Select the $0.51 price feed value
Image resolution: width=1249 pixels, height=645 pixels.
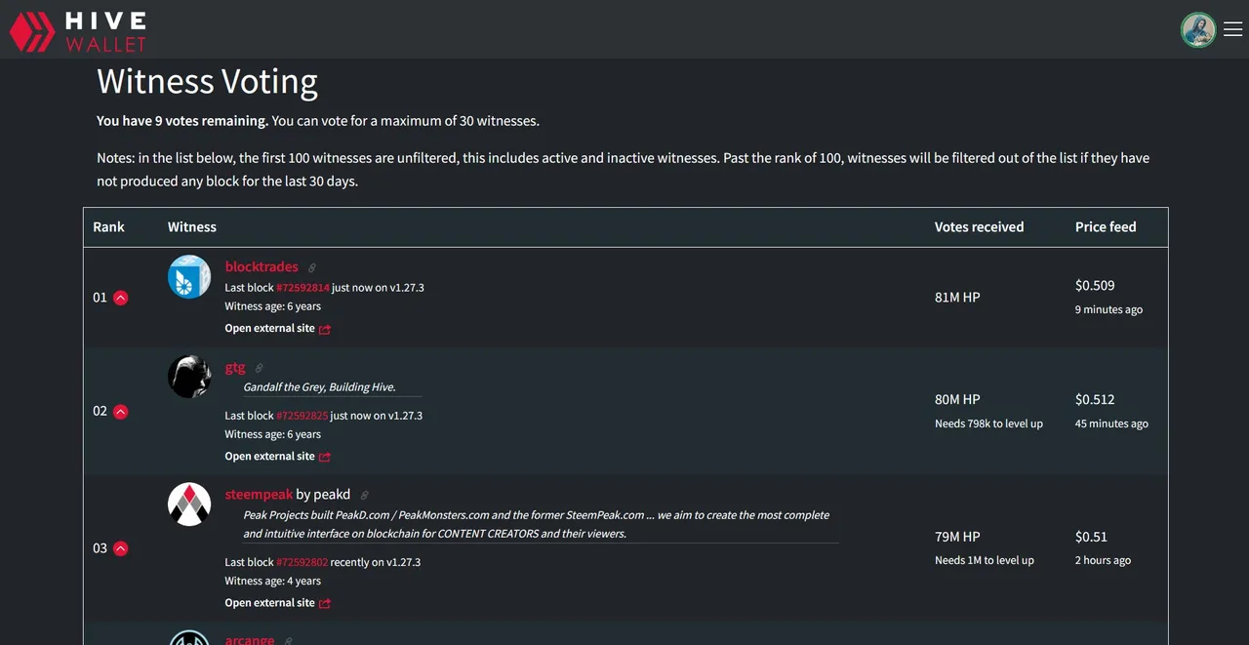pos(1091,537)
